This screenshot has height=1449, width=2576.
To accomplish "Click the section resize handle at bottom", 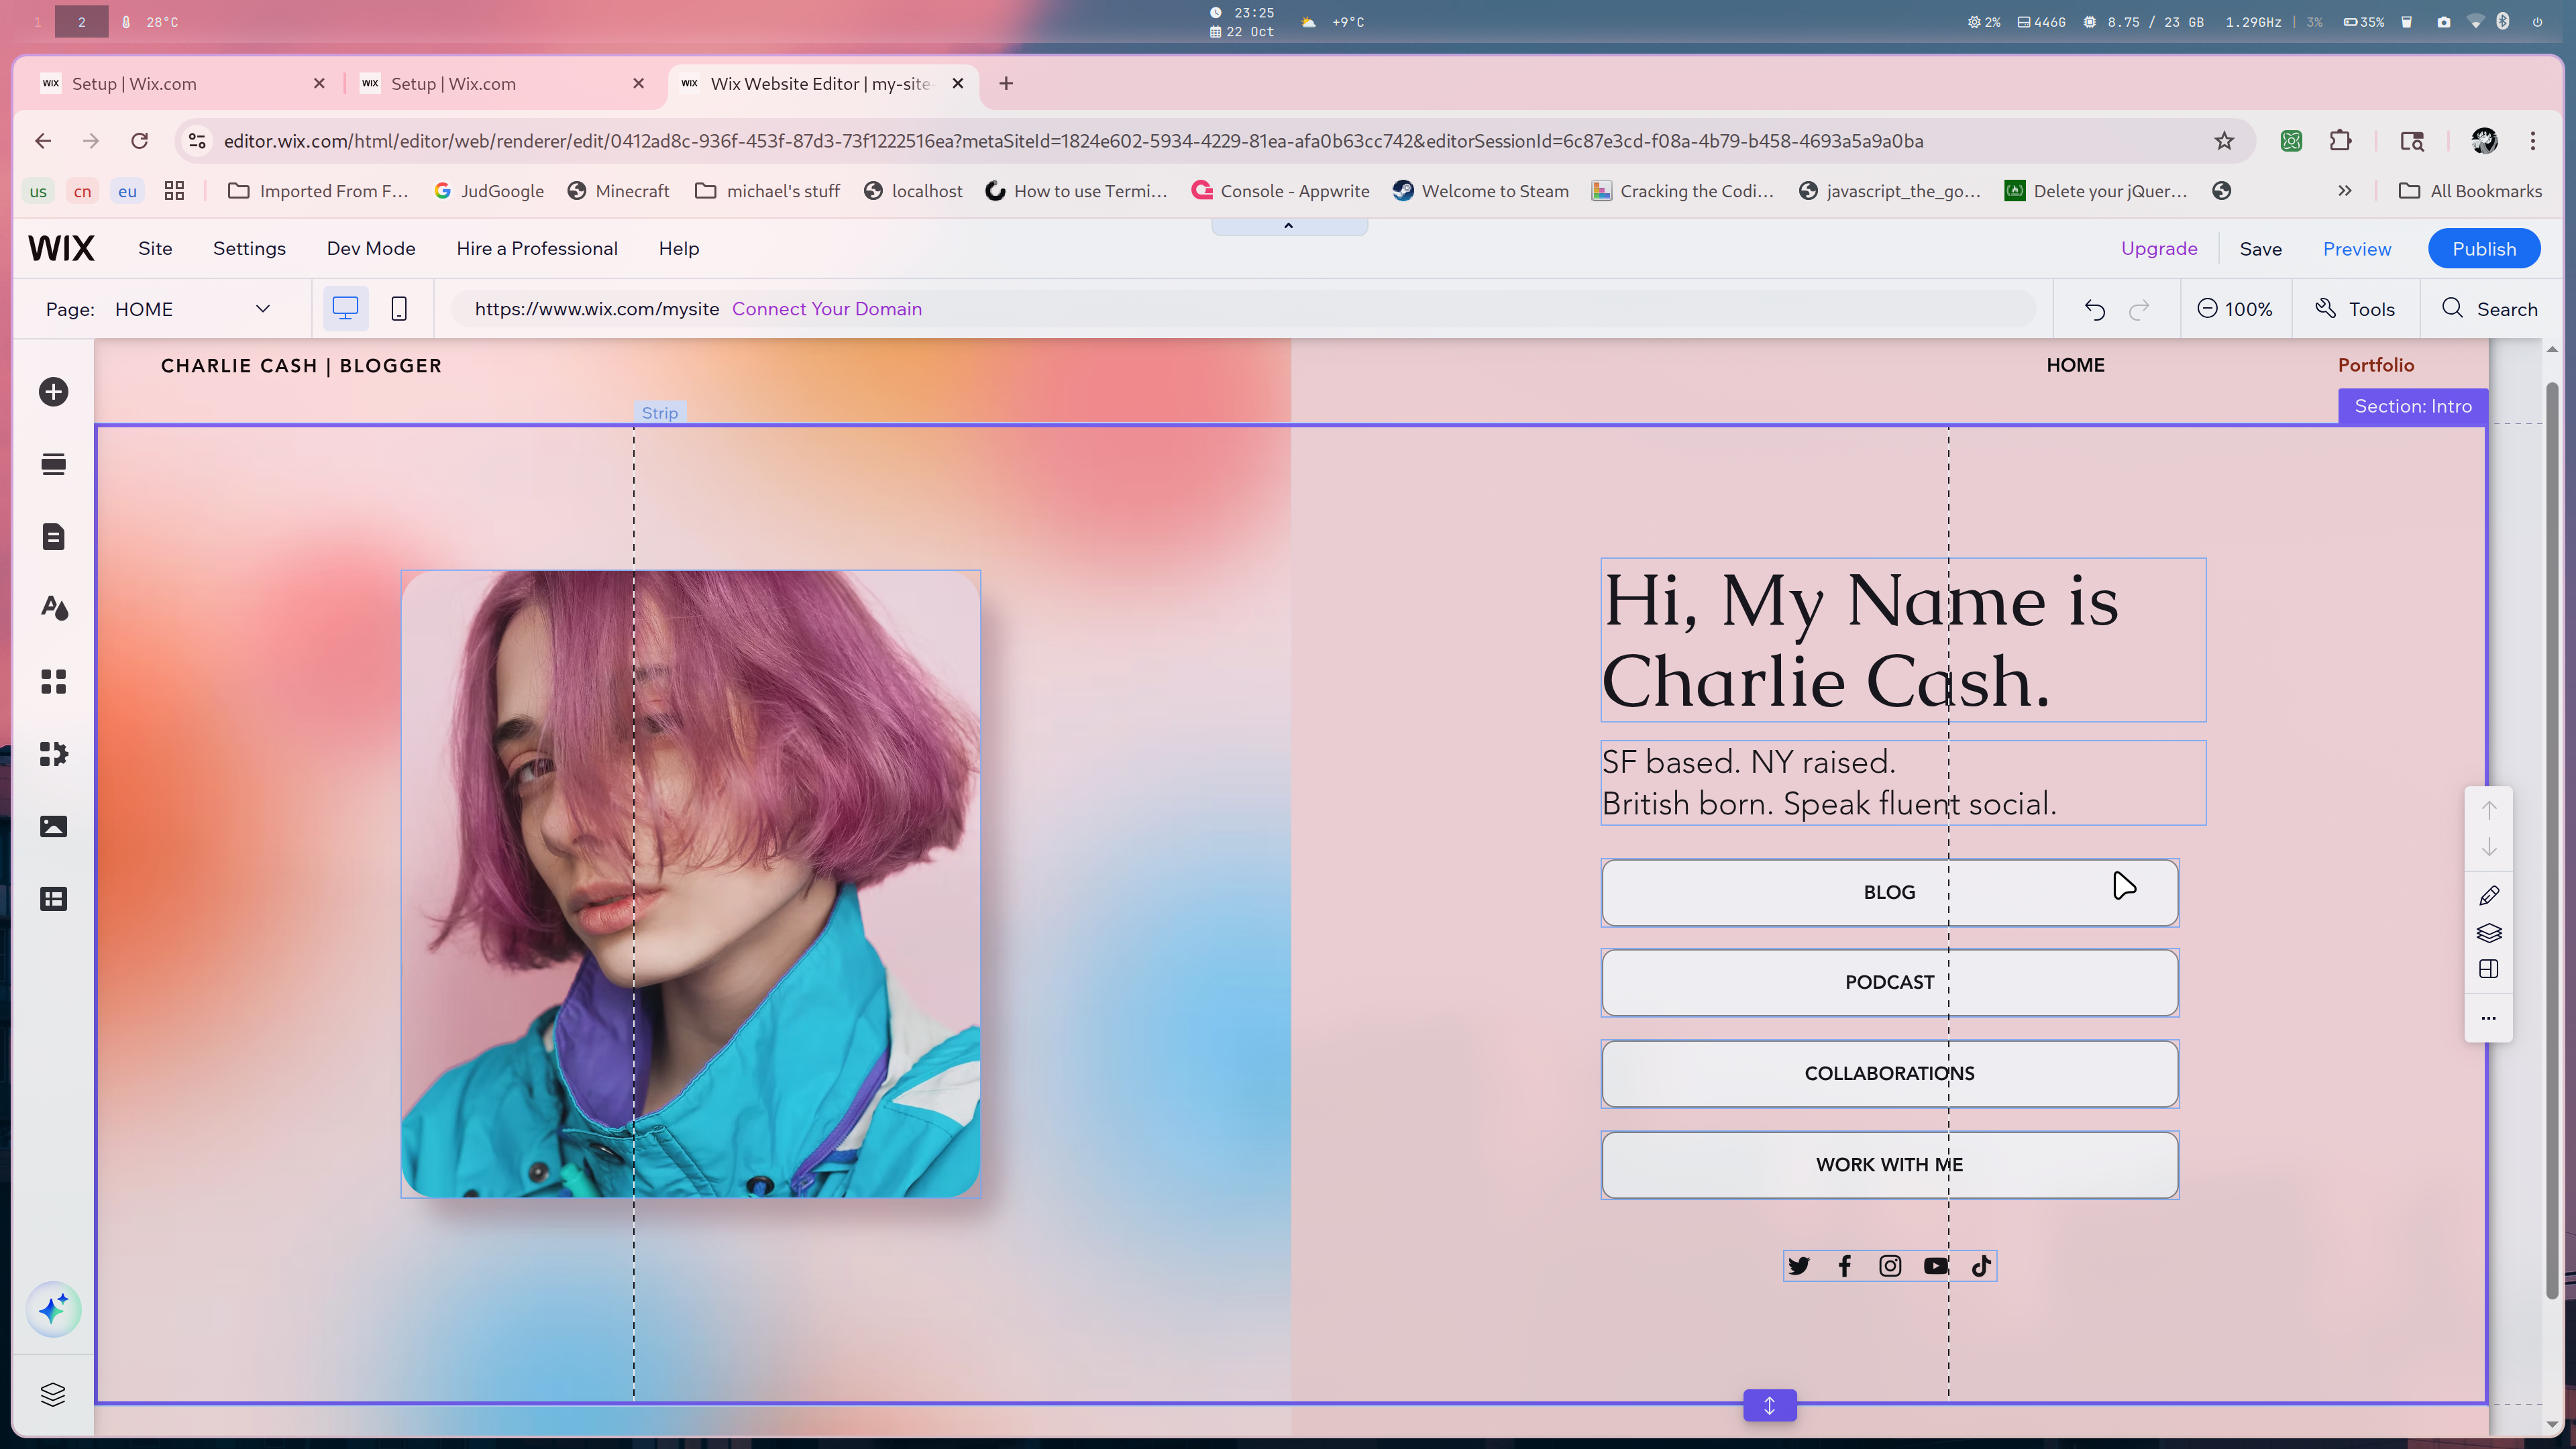I will [1769, 1405].
